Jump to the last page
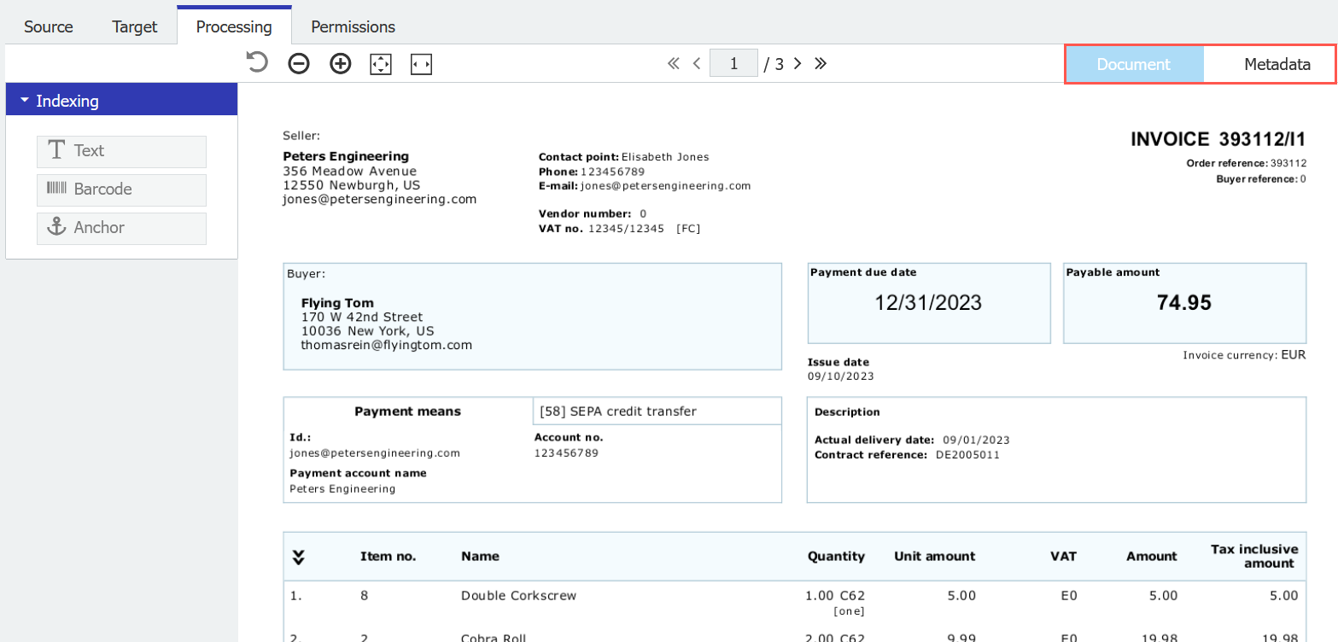1338x642 pixels. click(x=820, y=62)
